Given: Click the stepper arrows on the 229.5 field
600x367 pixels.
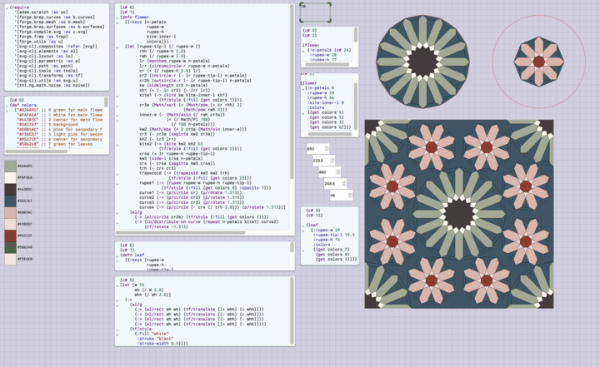Looking at the screenshot, I should tap(332, 161).
